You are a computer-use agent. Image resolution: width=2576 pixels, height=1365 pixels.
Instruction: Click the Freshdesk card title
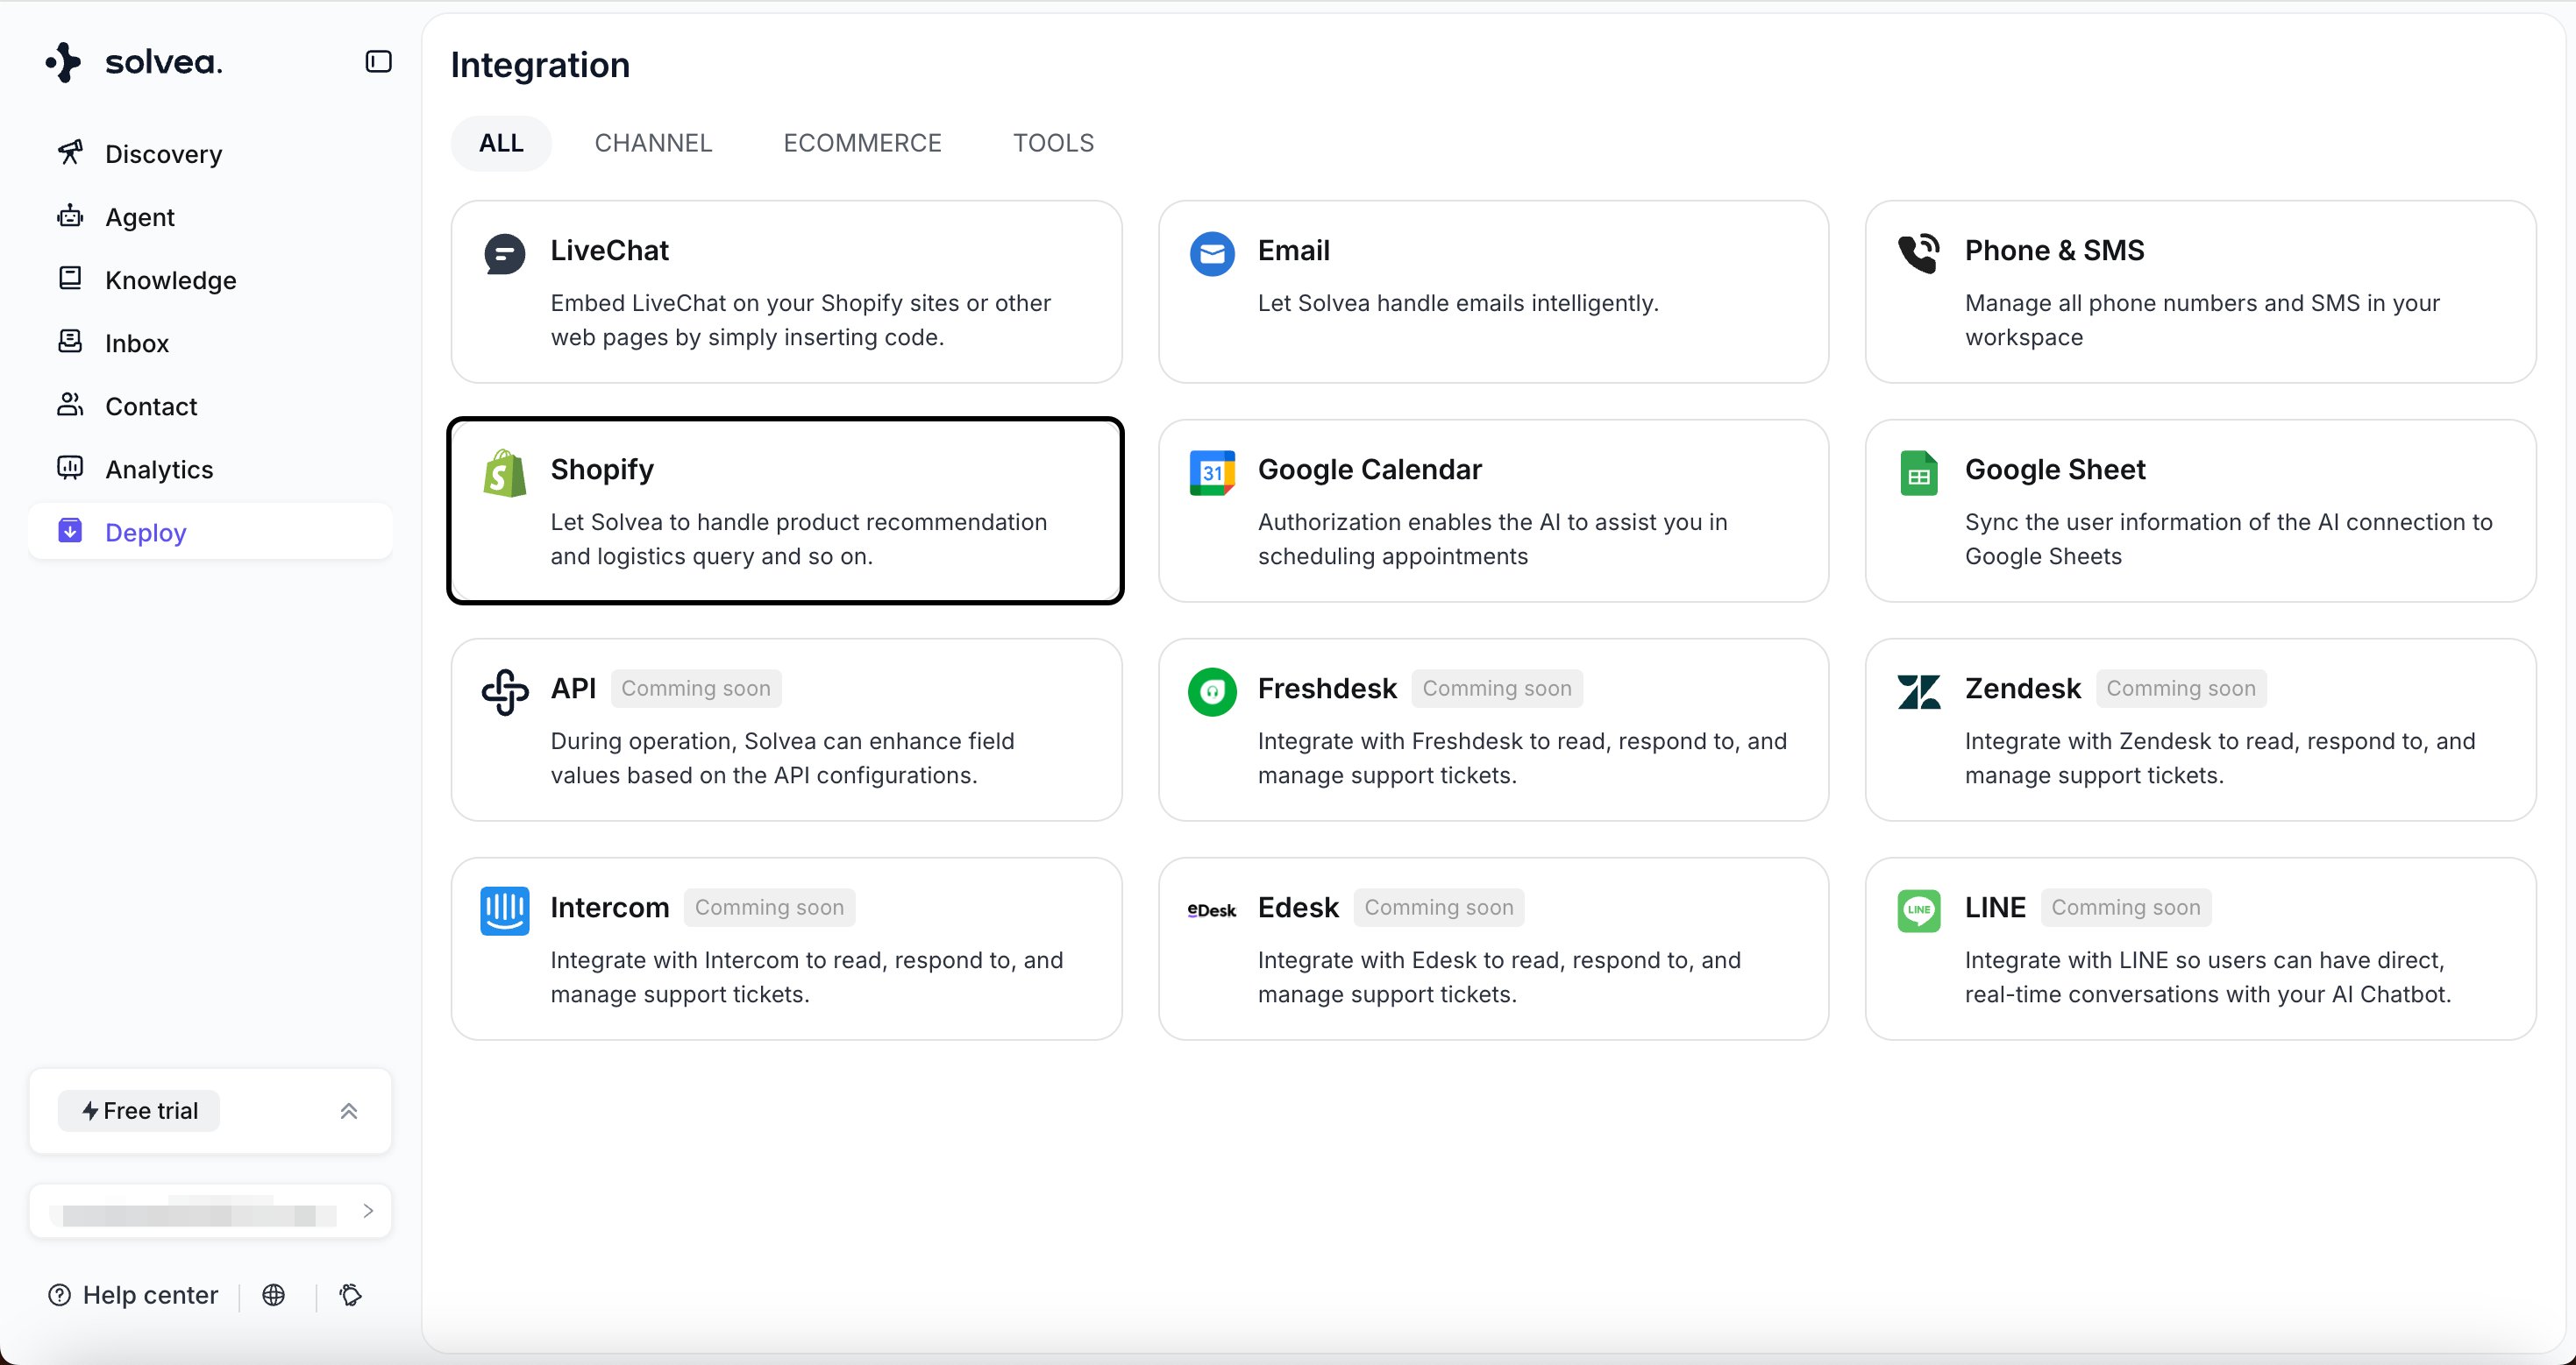tap(1327, 688)
